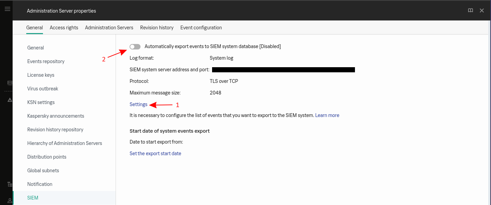Enable automatic export of events to SIEM

click(x=135, y=46)
